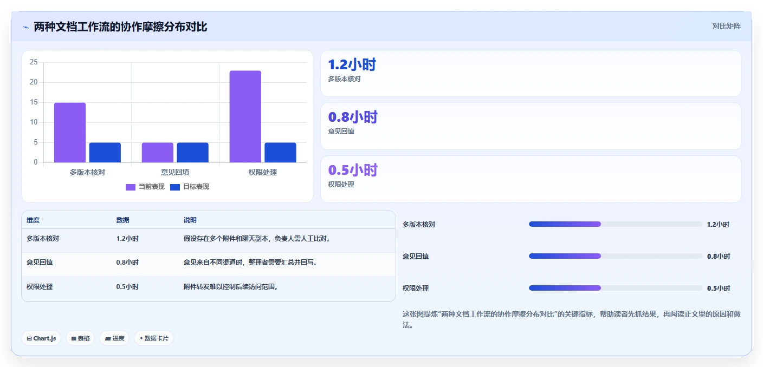
Task: Click the 数据 column header
Action: coord(122,220)
